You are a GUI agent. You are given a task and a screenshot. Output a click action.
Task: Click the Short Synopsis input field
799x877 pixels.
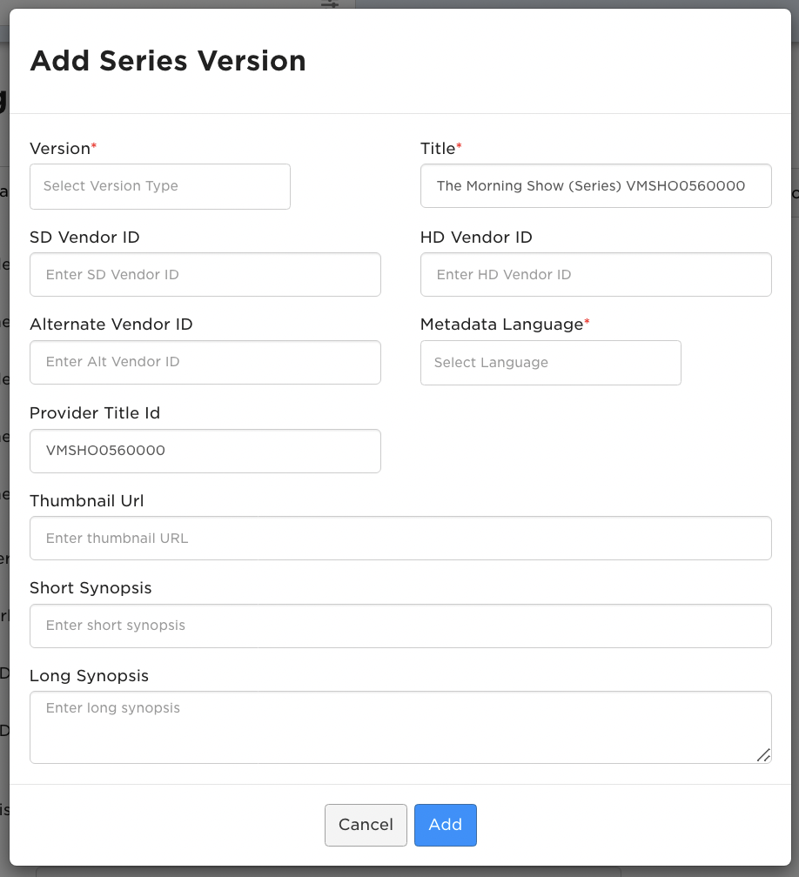pos(400,626)
